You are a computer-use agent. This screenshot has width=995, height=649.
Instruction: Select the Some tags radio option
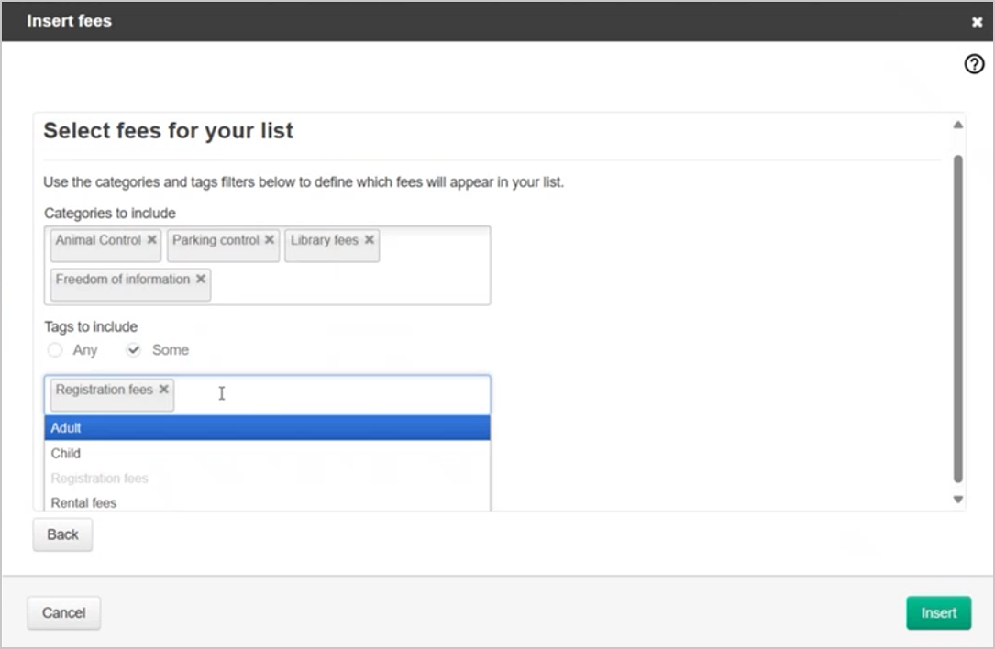click(134, 350)
